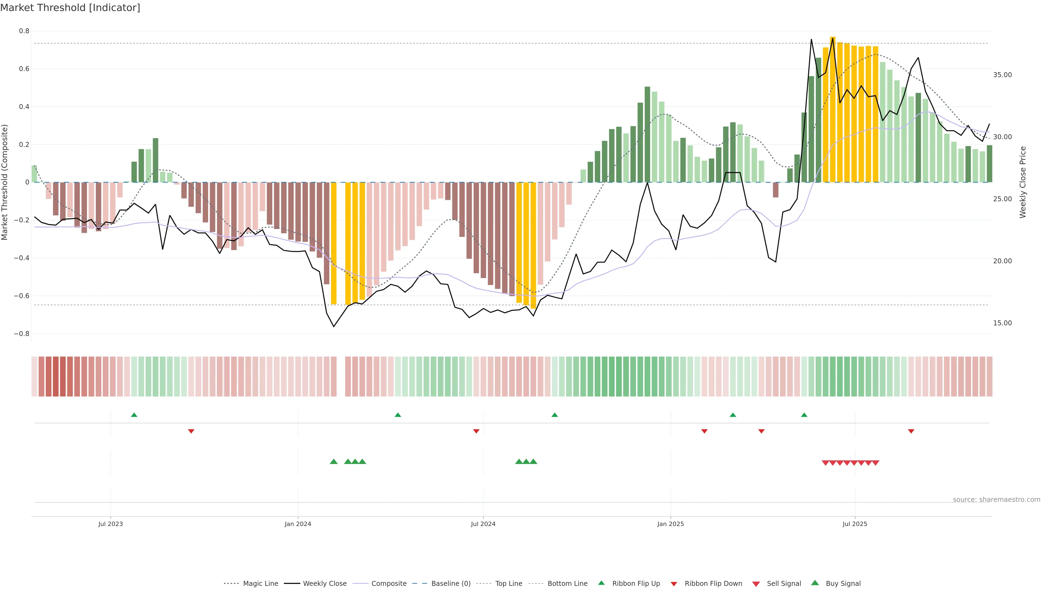Viewport: 1054px width, 593px height.
Task: Toggle the Baseline (0) legend entry
Action: click(450, 584)
